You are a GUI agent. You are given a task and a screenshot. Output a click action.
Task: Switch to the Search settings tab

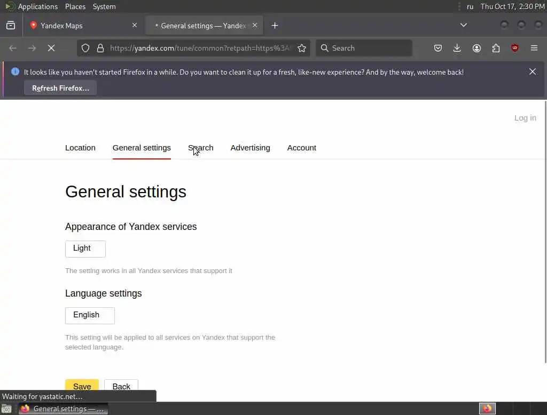201,148
